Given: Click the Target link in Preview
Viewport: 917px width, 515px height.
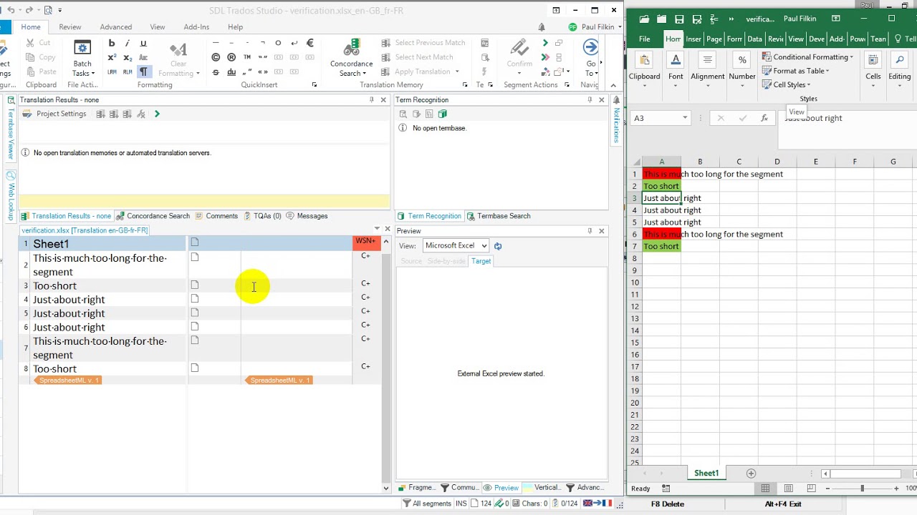Looking at the screenshot, I should tap(481, 261).
